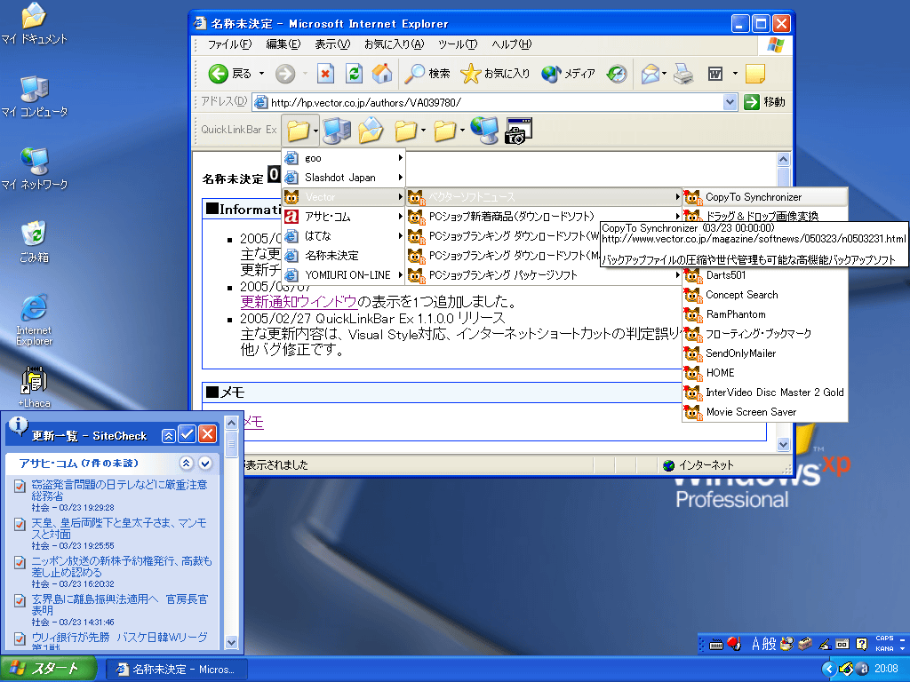Go to Home page via house icon
The image size is (910, 682).
click(382, 74)
